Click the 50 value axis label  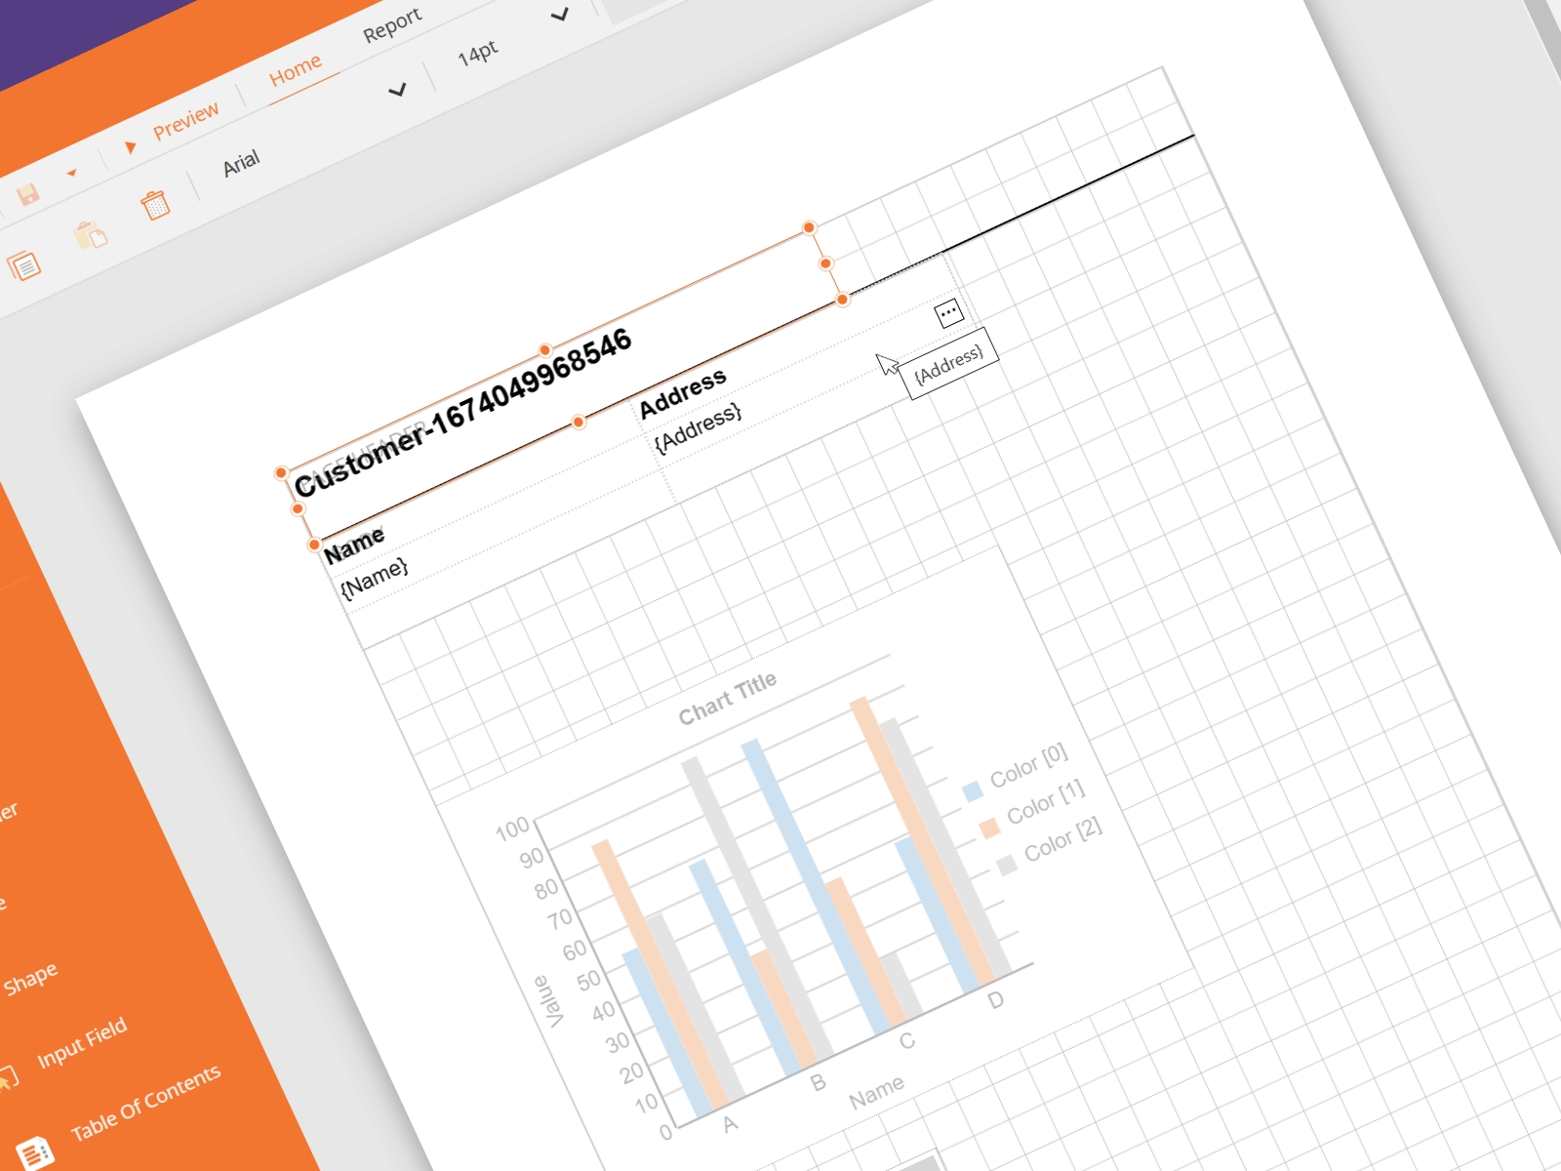589,981
